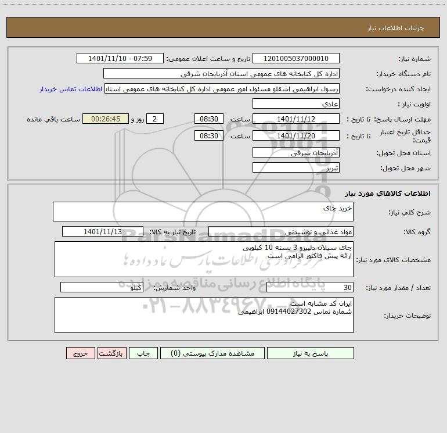Click the delivery city field تبریز
Image resolution: width=447 pixels, height=433 pixels.
pyautogui.click(x=296, y=167)
